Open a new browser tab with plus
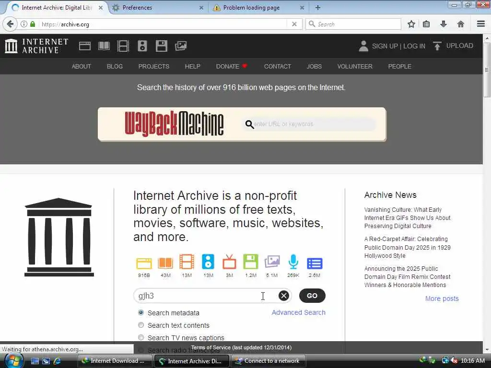 click(x=317, y=8)
